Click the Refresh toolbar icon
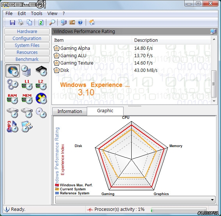This screenshot has height=216, width=221. [41, 22]
